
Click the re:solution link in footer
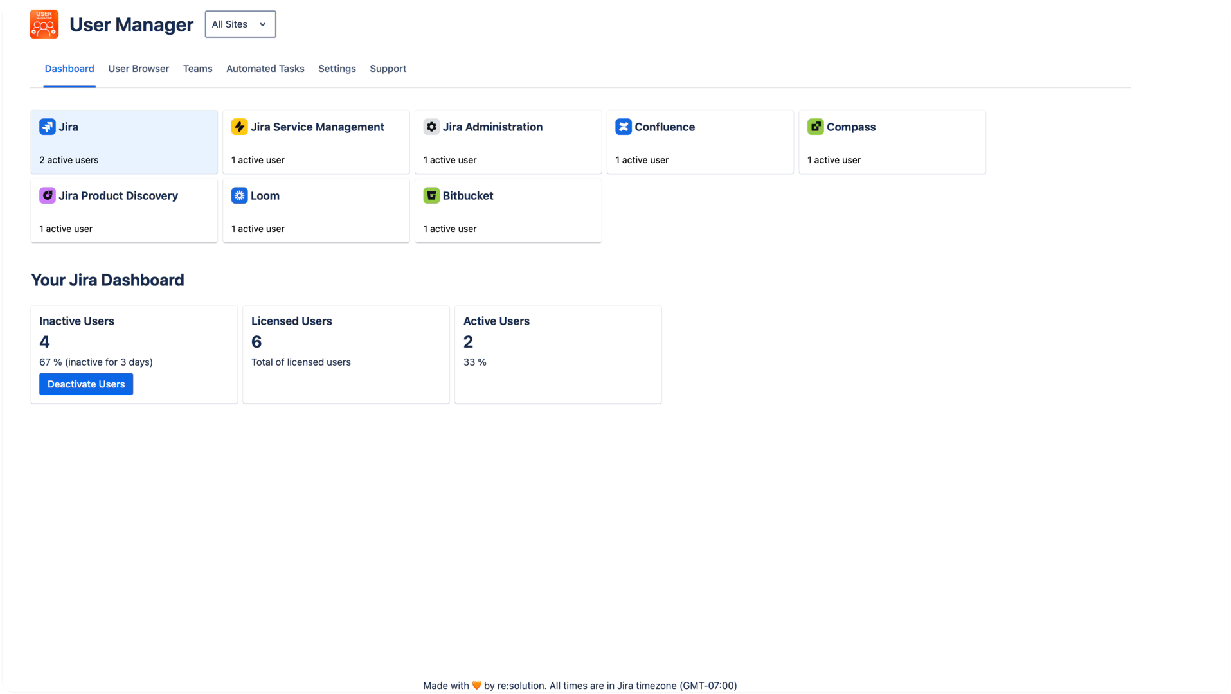[522, 685]
